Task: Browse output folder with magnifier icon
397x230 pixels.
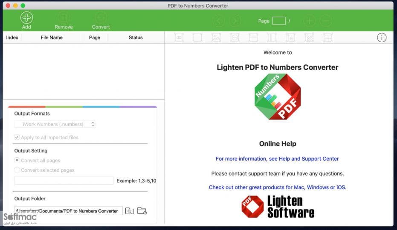Action: (129, 211)
